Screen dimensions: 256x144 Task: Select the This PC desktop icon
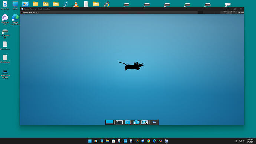pos(15,6)
